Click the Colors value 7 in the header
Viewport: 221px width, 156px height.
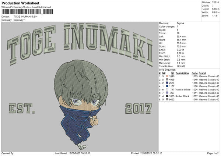[x=213, y=6]
